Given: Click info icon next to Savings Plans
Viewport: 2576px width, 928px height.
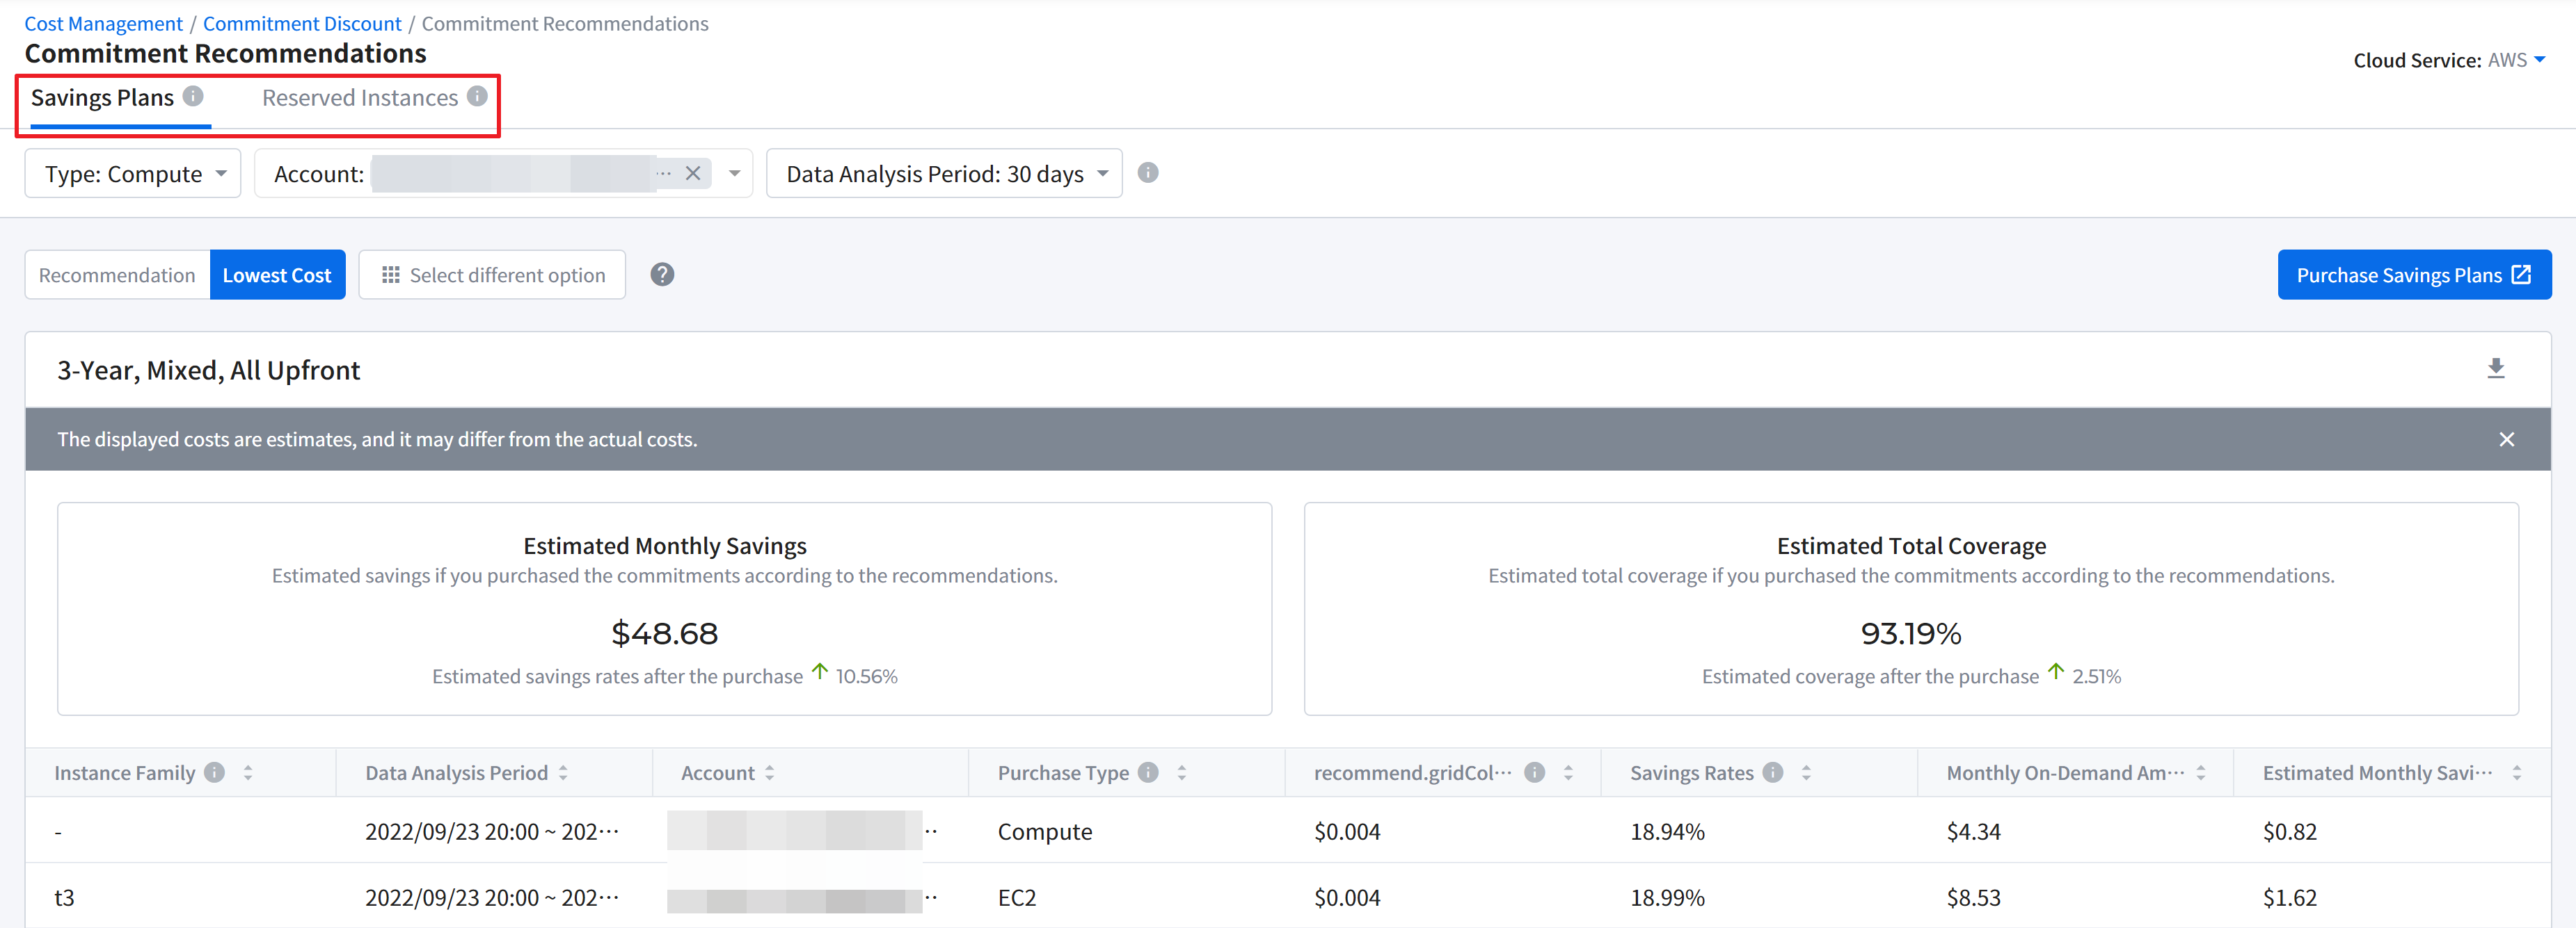Looking at the screenshot, I should (x=194, y=96).
